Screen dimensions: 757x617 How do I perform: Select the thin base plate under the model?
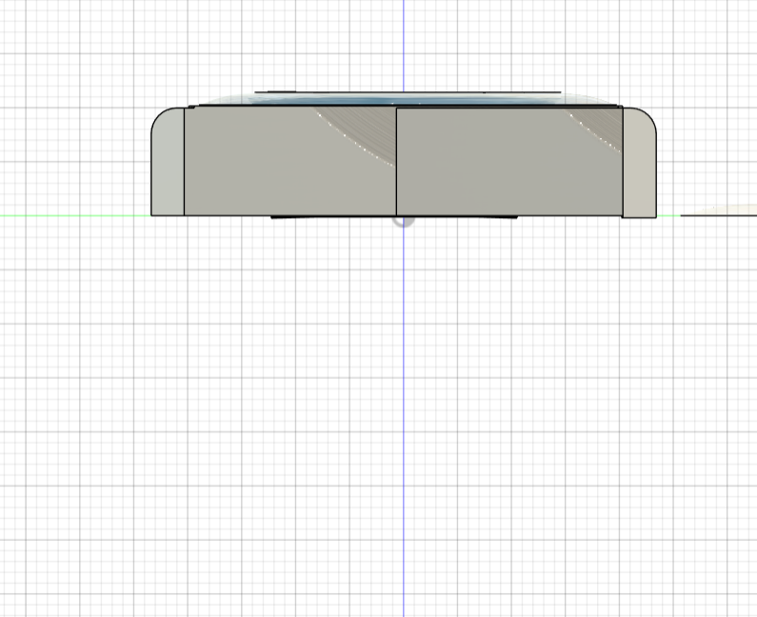click(333, 218)
